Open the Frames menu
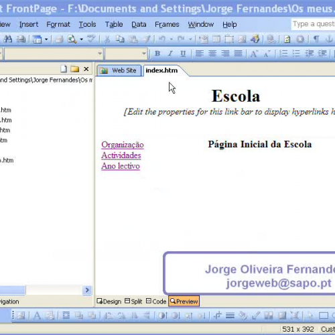 point(167,24)
